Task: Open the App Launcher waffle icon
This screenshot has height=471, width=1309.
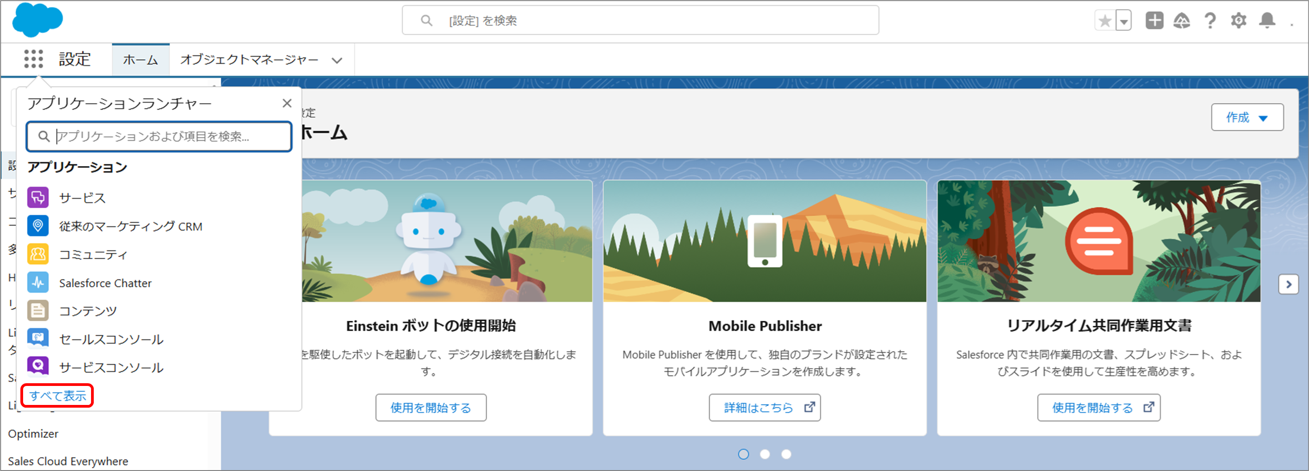Action: pos(34,59)
